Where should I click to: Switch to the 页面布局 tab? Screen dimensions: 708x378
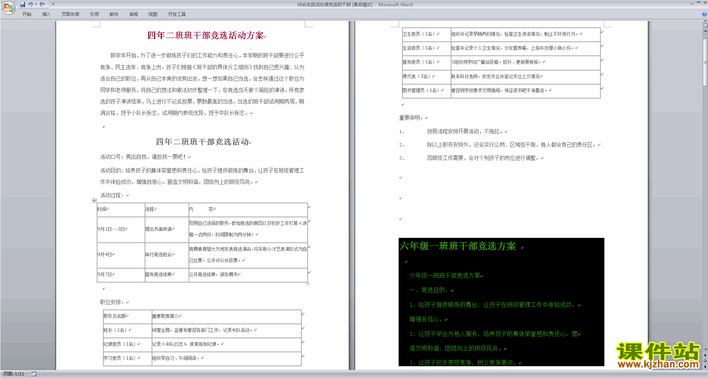70,14
